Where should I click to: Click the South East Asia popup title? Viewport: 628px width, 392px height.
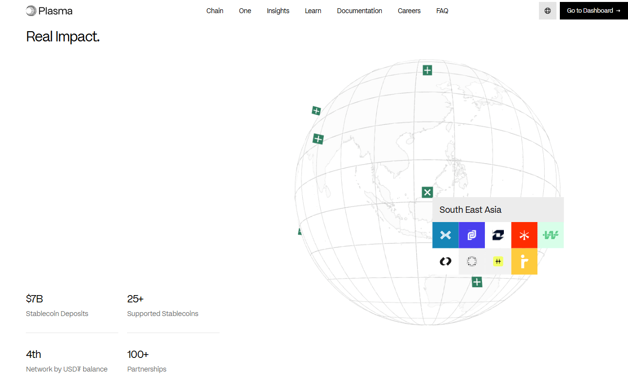[x=470, y=210]
